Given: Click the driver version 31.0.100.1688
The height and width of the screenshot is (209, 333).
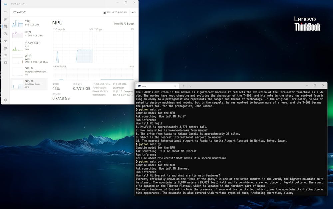Looking at the screenshot, I should coord(120,84).
